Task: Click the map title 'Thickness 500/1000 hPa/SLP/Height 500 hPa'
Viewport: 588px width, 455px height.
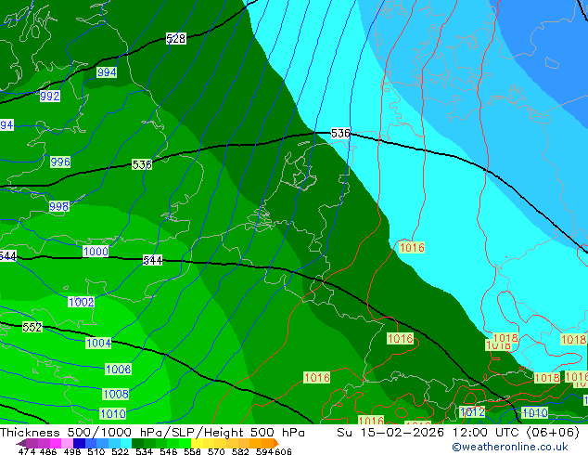Action: (x=152, y=433)
